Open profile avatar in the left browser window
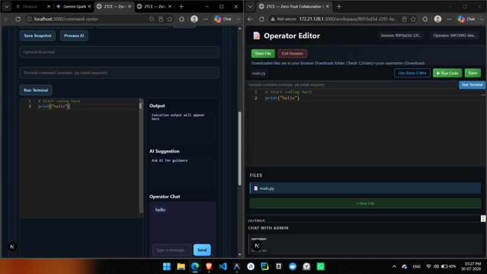The height and width of the screenshot is (274, 487). [194, 19]
